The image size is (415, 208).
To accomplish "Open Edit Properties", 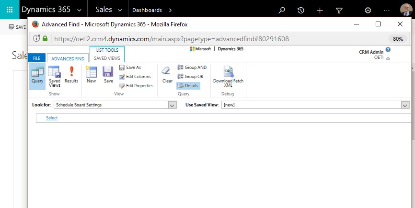I will (136, 85).
